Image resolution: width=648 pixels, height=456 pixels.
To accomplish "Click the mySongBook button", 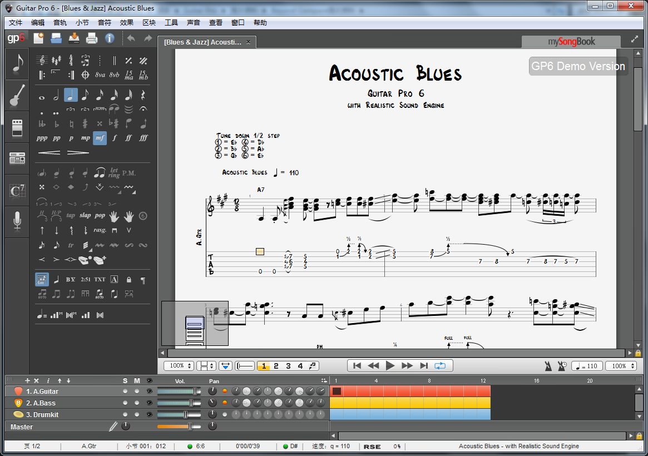I will (x=571, y=42).
